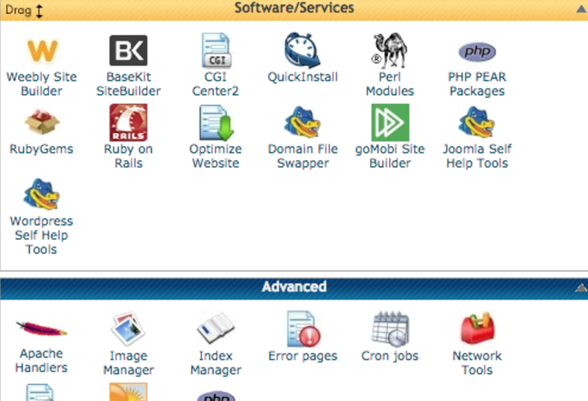
Task: Open Image Manager icon
Action: [x=128, y=329]
